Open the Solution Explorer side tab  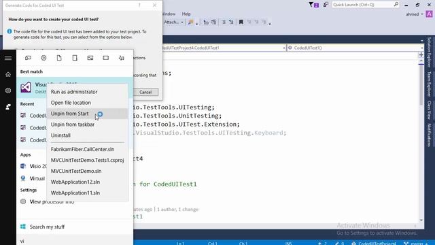click(429, 52)
